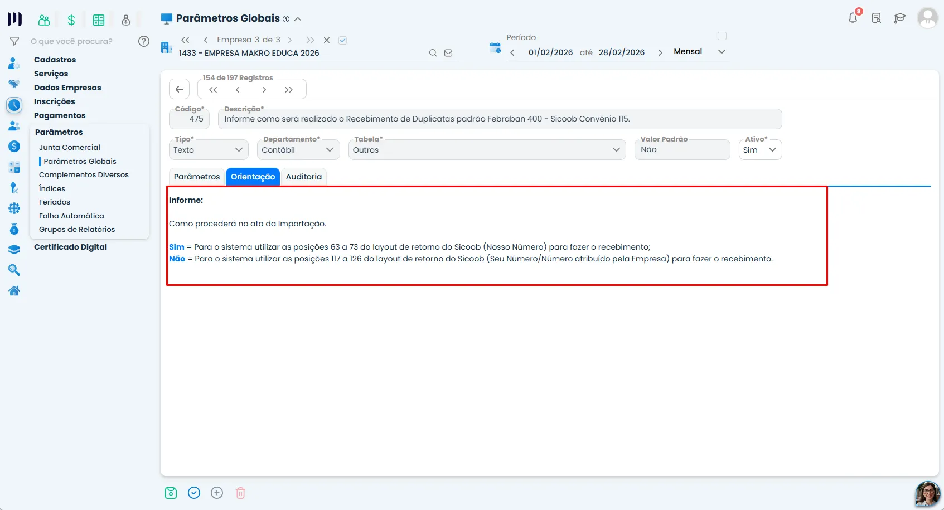Collapse the Parâmetros Globais title chevron
This screenshot has width=944, height=510.
coord(298,19)
